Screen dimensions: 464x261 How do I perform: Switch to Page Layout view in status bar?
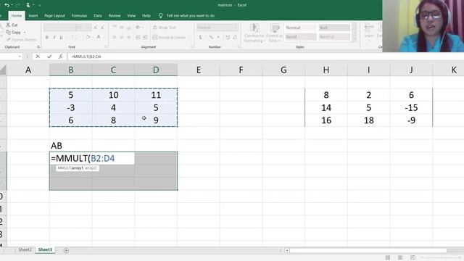coord(400,258)
